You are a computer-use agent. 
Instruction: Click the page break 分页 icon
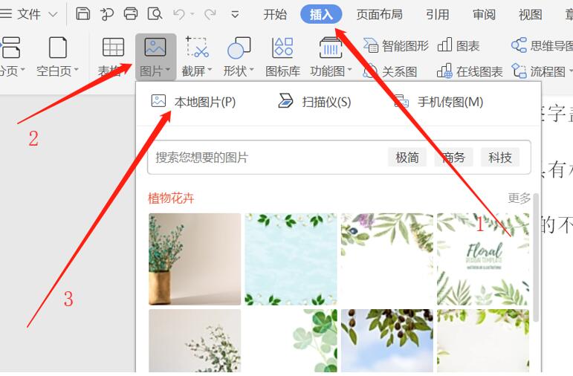pos(10,48)
